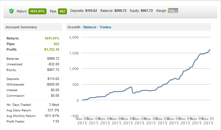221x130 pixels.
Task: Click the green verified shield icon
Action: click(x=11, y=11)
